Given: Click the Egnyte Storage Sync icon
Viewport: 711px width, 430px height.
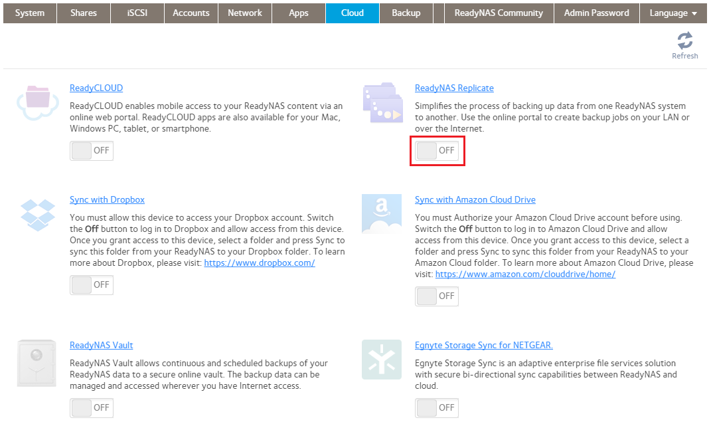Looking at the screenshot, I should click(382, 360).
